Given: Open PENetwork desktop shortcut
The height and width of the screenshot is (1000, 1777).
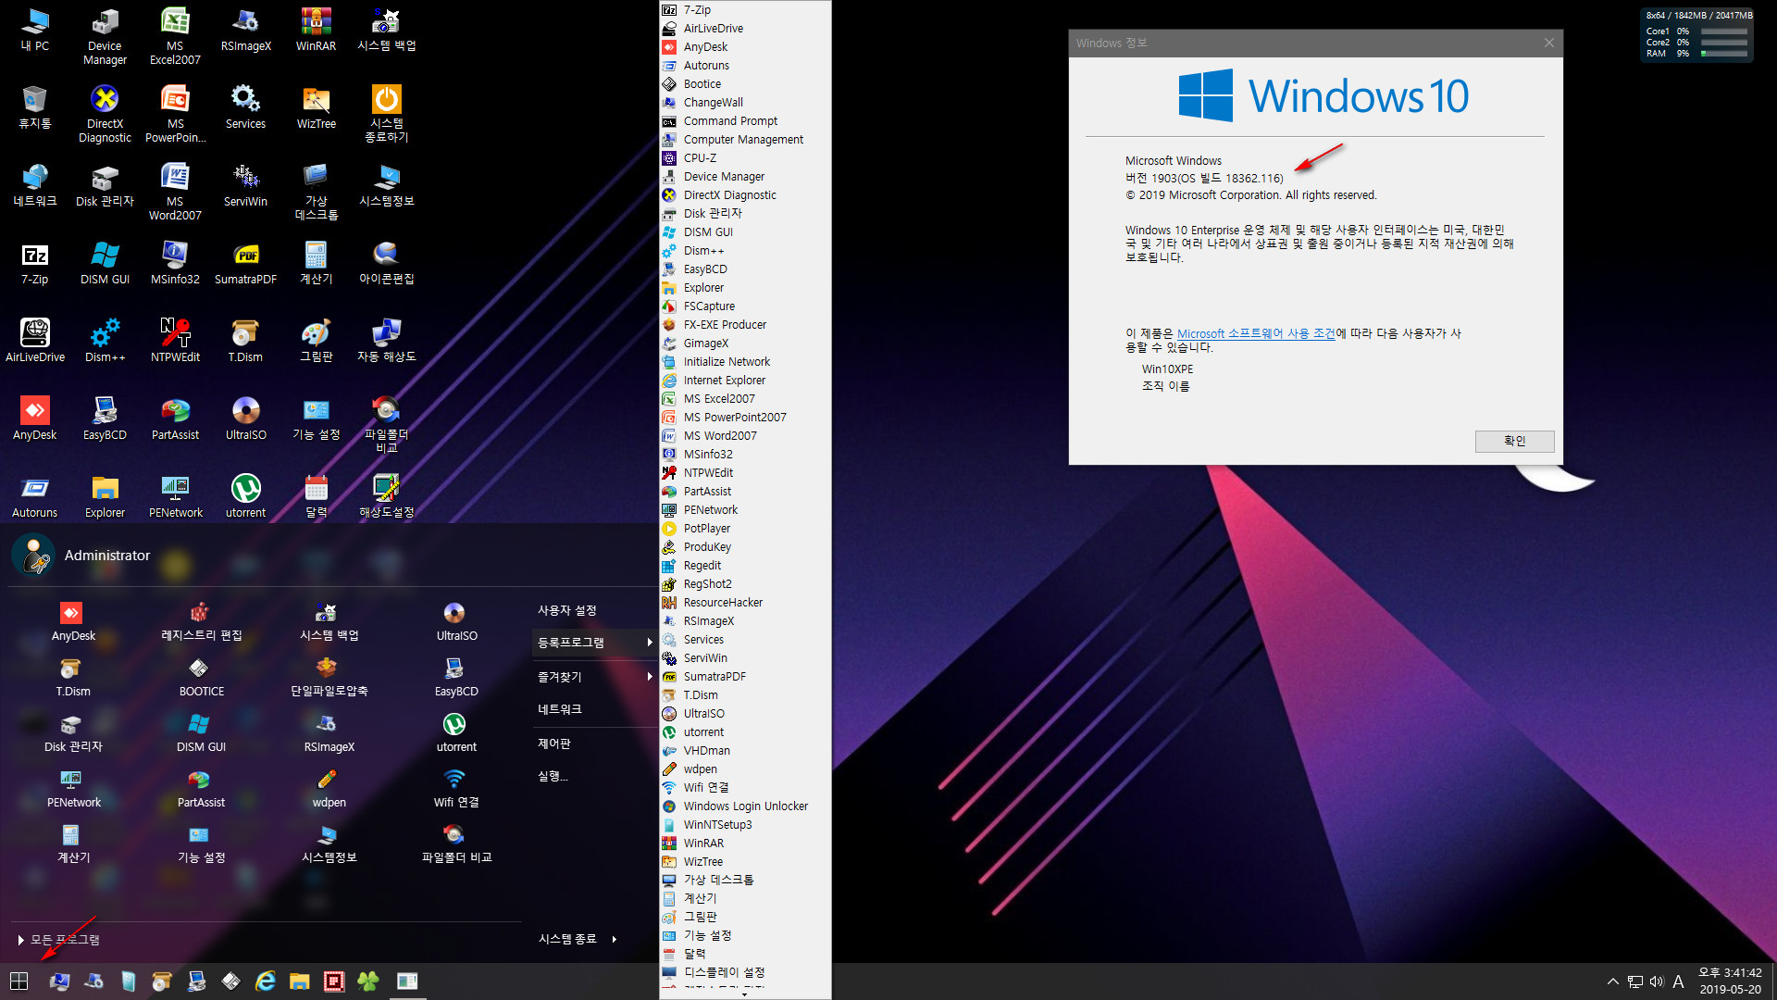Looking at the screenshot, I should (175, 496).
